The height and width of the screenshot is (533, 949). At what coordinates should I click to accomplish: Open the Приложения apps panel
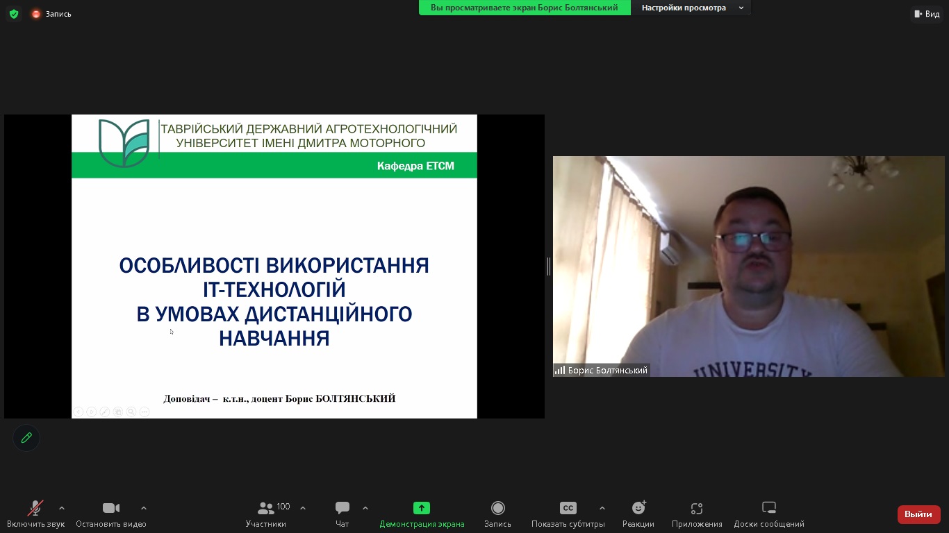click(697, 514)
